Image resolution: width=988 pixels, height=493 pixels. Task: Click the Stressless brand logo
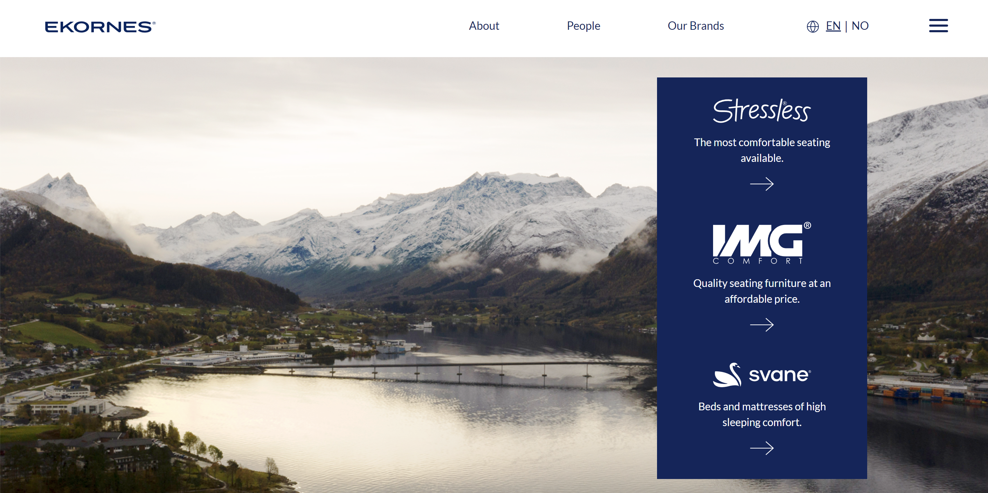762,110
